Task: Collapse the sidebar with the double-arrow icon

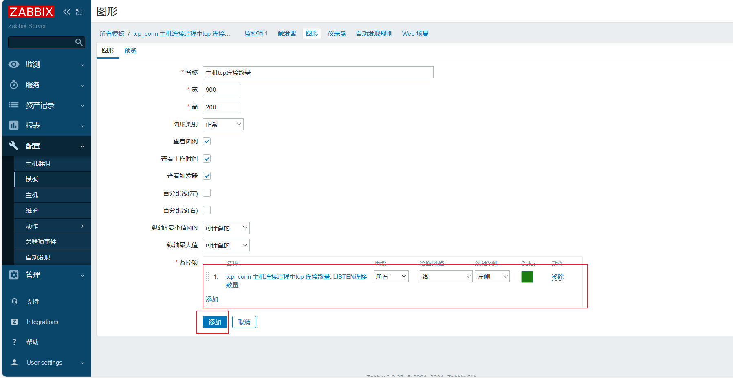Action: [x=67, y=12]
